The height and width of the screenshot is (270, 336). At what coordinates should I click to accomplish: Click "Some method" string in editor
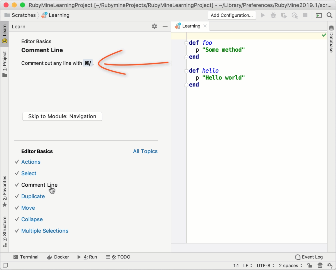click(x=223, y=50)
